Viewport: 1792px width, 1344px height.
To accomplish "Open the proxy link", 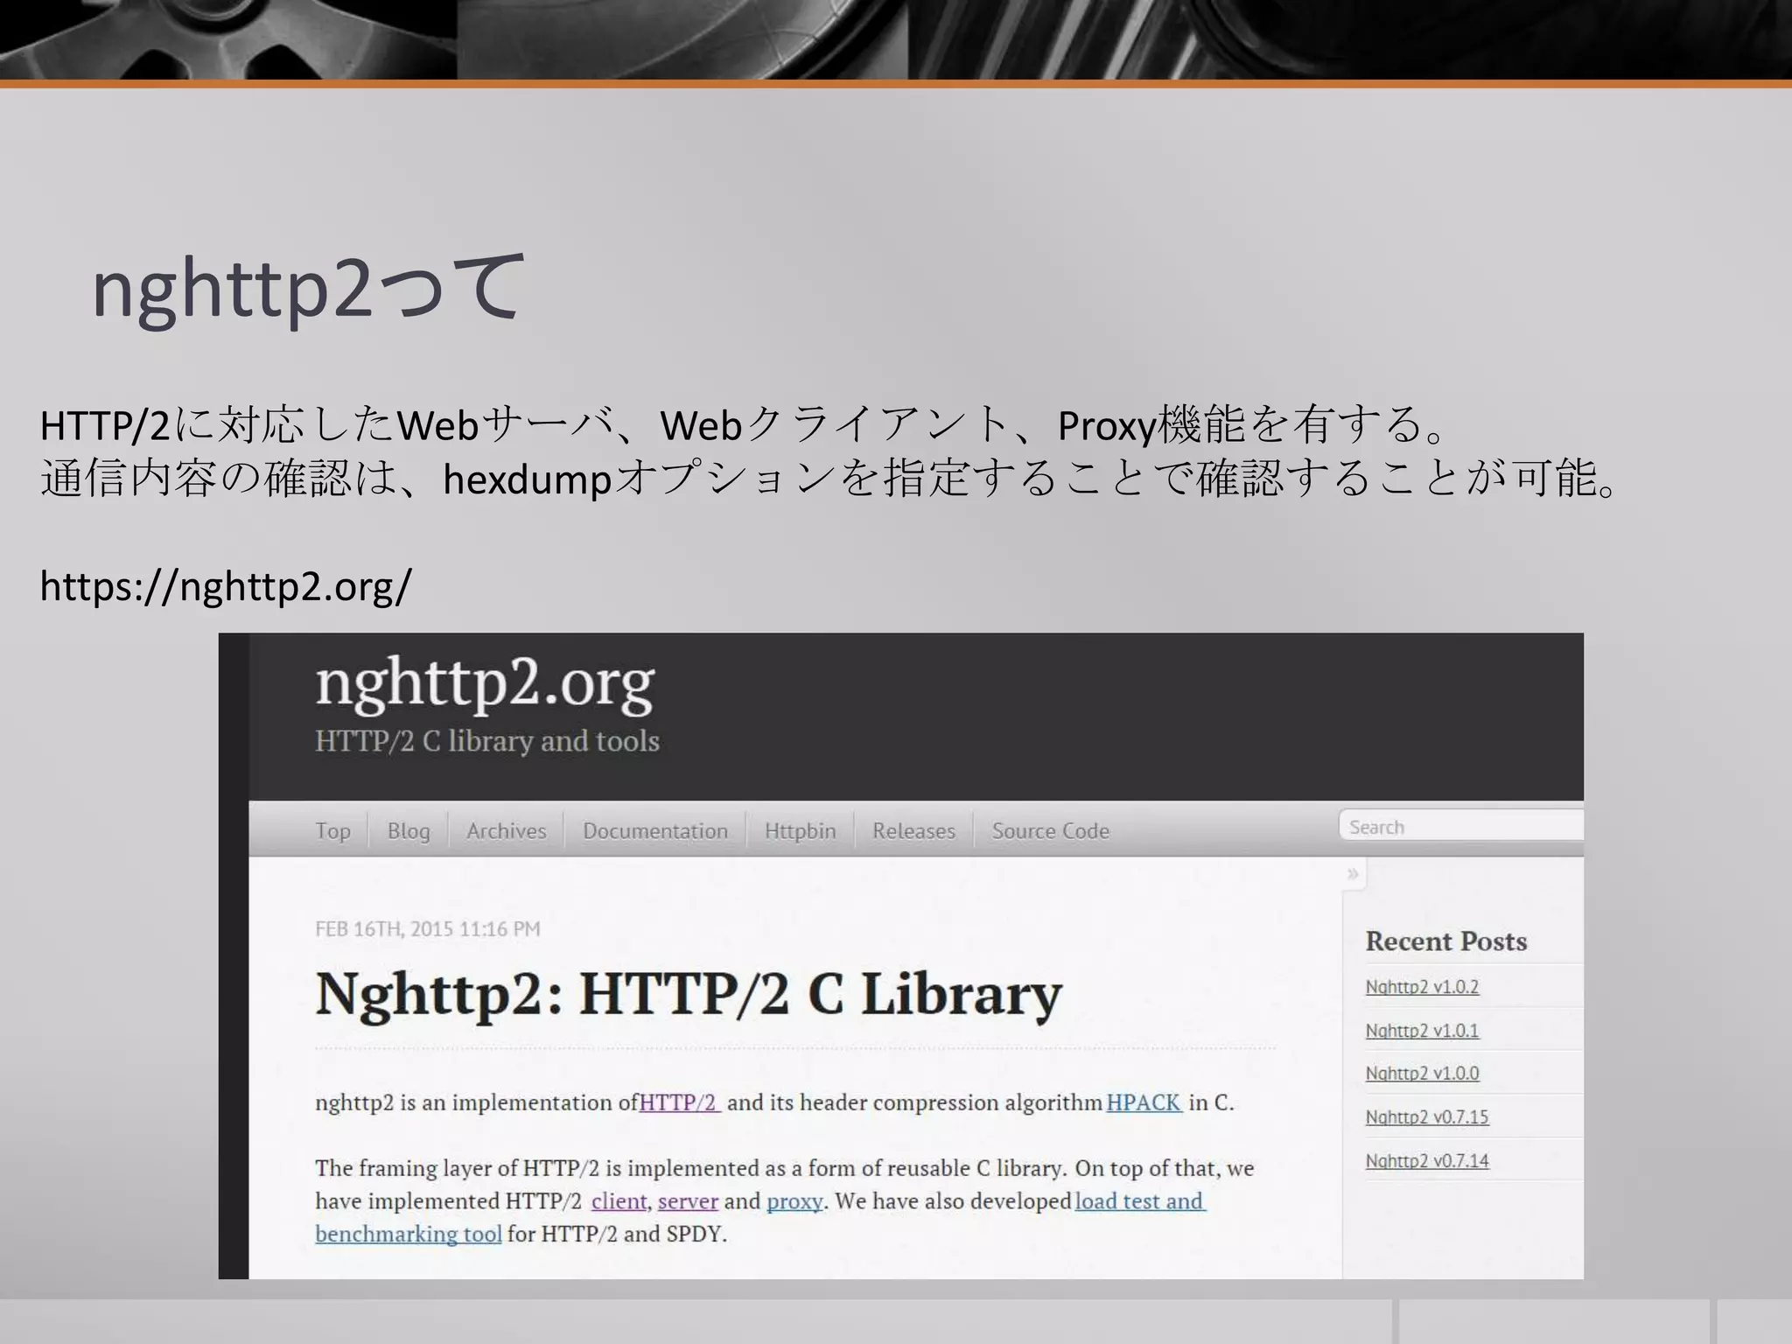I will click(x=794, y=1201).
